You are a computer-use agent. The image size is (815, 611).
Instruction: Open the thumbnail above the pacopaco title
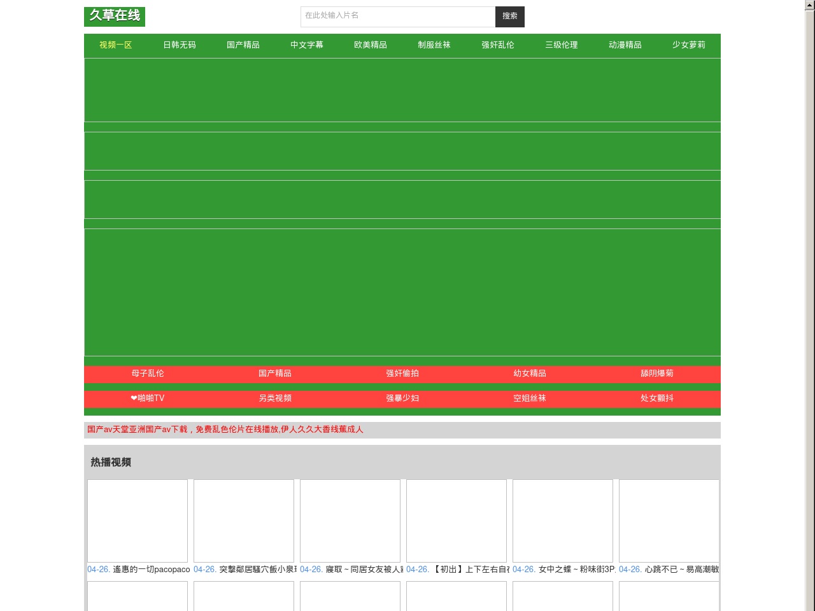pos(138,521)
